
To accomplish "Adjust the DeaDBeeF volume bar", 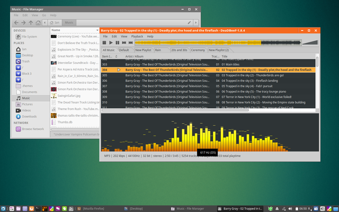I will click(x=310, y=42).
